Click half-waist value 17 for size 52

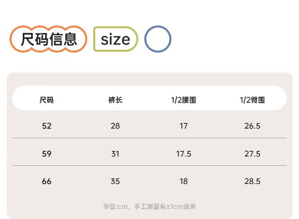[x=184, y=126]
